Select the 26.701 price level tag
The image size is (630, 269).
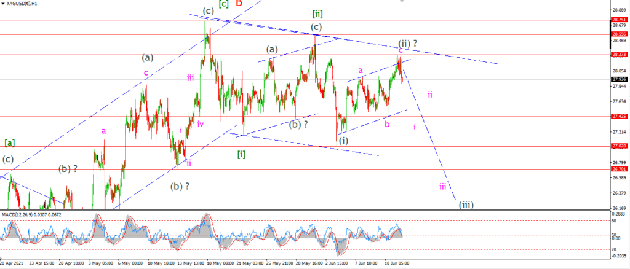617,169
